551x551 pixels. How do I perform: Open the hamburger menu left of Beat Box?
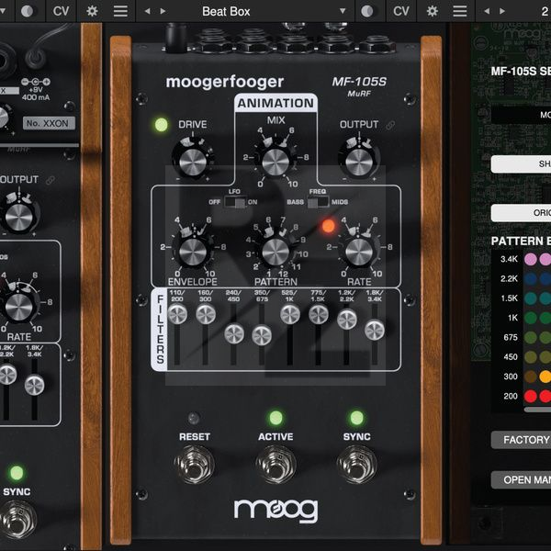(120, 11)
